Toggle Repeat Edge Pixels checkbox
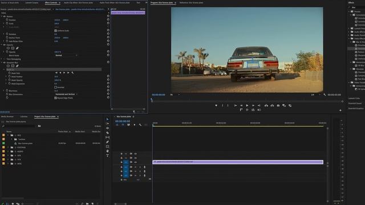This screenshot has height=205, width=365. [56, 98]
